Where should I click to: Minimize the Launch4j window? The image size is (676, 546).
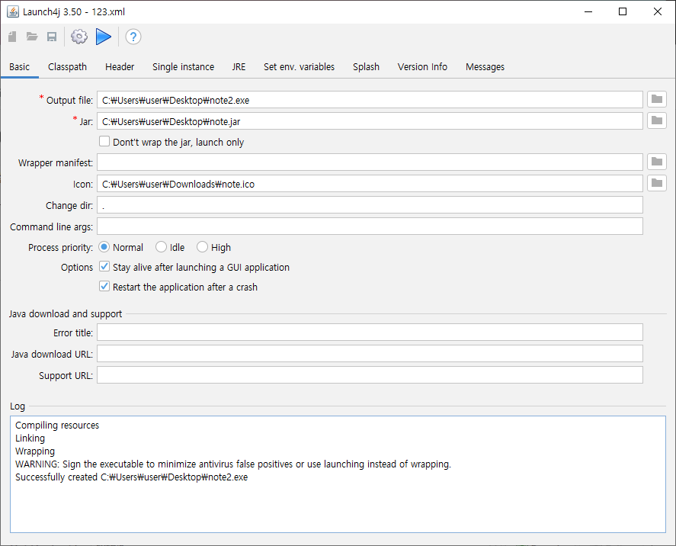point(588,11)
